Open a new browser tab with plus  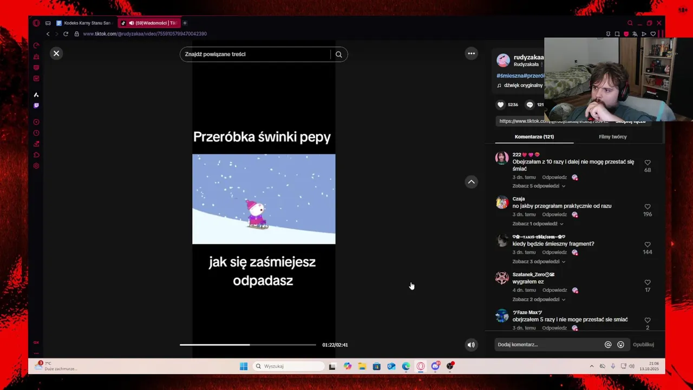tap(185, 23)
